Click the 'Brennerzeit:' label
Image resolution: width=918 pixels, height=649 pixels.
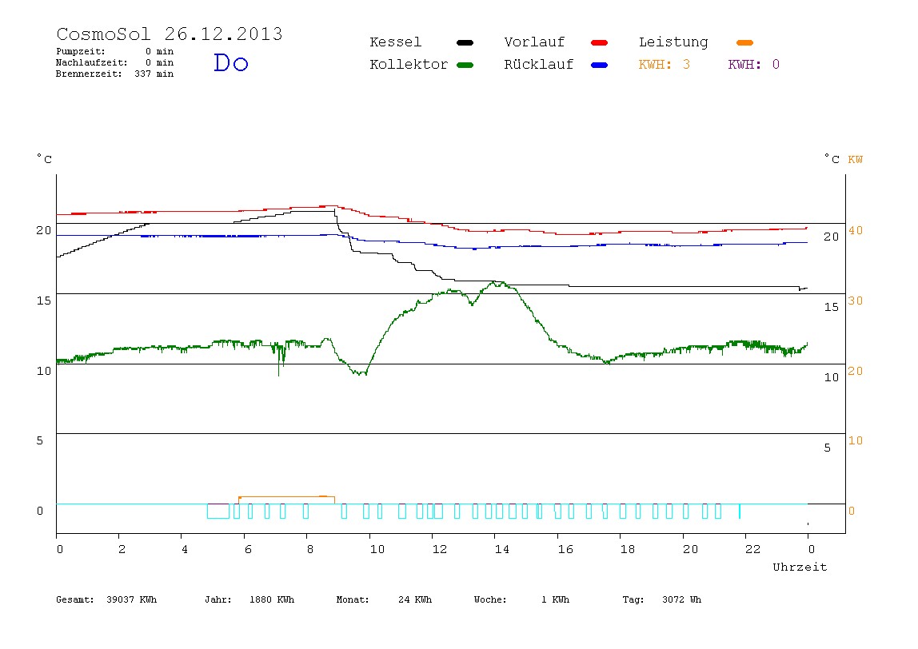89,74
